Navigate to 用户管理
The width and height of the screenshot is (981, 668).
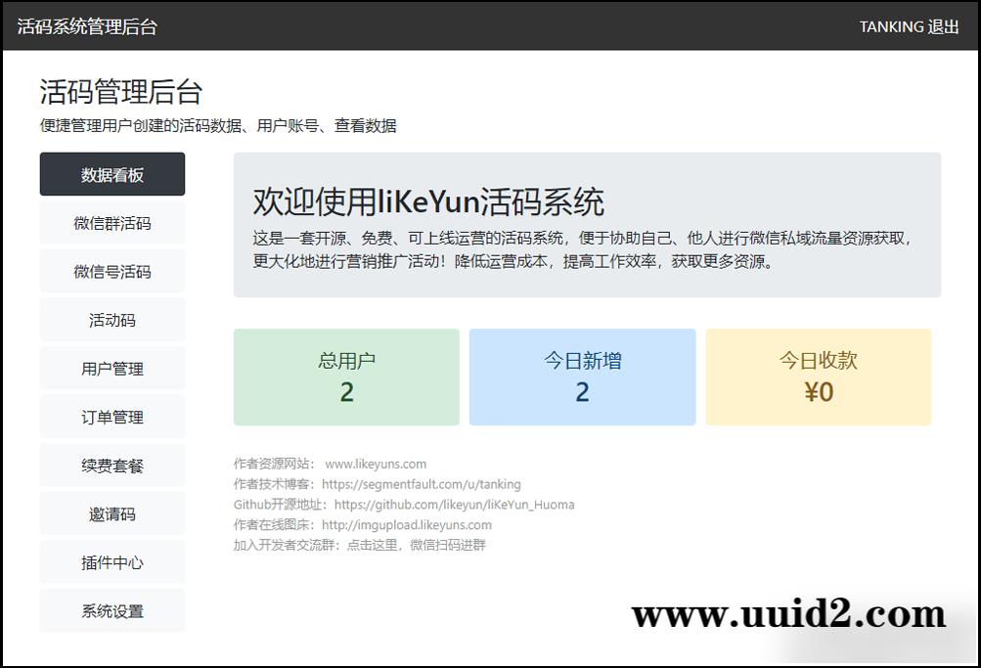pos(112,369)
